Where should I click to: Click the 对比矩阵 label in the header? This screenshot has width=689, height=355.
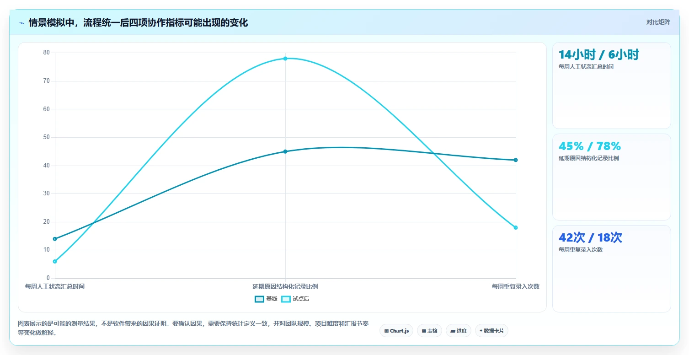(658, 22)
